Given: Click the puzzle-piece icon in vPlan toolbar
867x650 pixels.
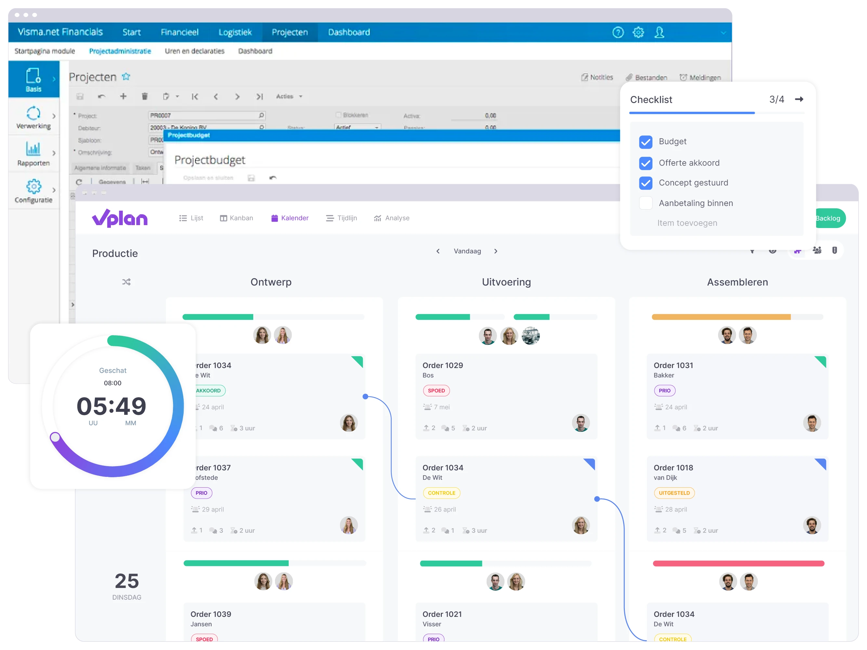Looking at the screenshot, I should (797, 251).
